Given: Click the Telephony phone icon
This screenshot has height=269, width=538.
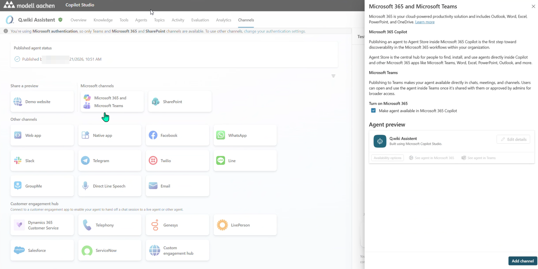Looking at the screenshot, I should (87, 225).
